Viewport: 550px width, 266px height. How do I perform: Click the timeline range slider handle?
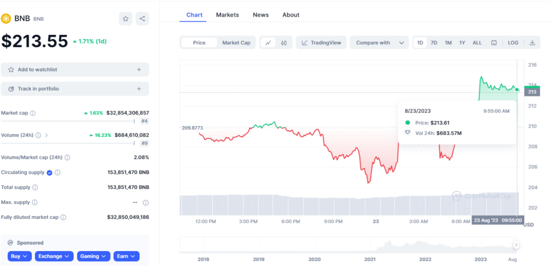coord(516,245)
